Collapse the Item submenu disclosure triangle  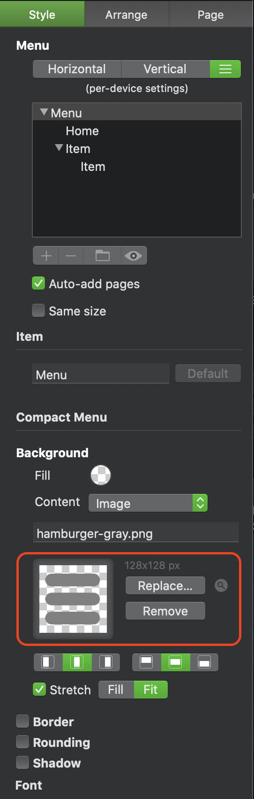pos(59,148)
